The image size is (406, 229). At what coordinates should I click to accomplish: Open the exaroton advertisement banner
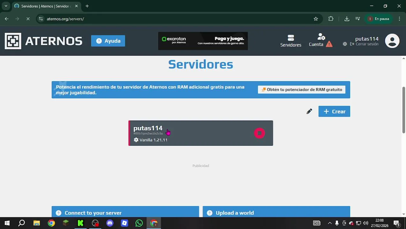click(x=203, y=41)
